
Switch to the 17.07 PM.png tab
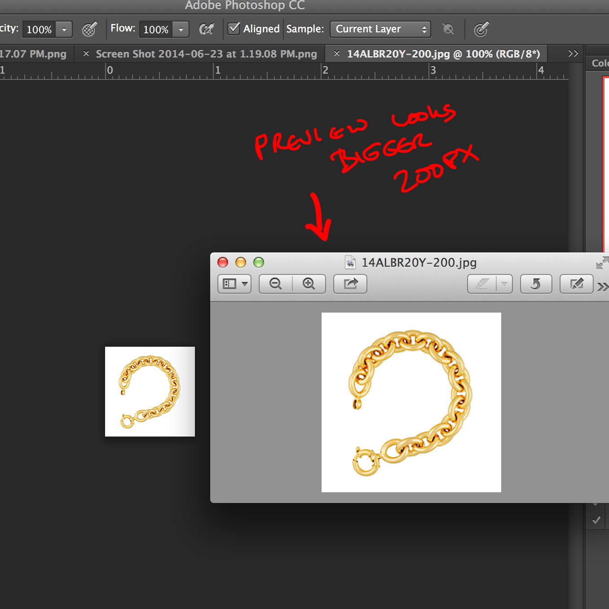click(33, 54)
